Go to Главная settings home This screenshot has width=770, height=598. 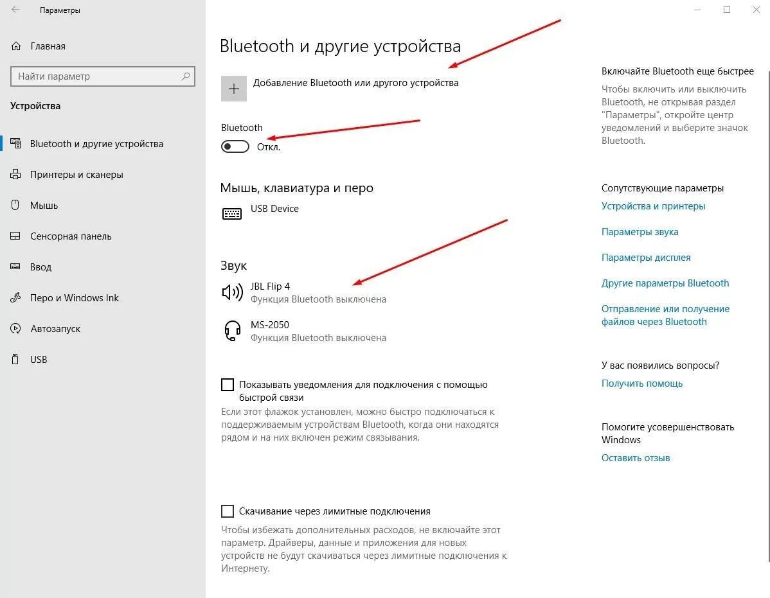pyautogui.click(x=103, y=46)
